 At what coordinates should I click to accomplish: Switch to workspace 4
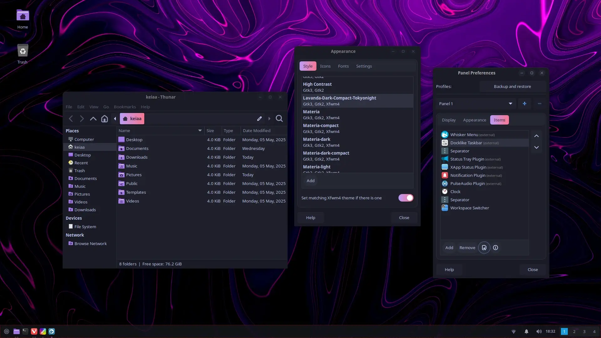coord(594,331)
